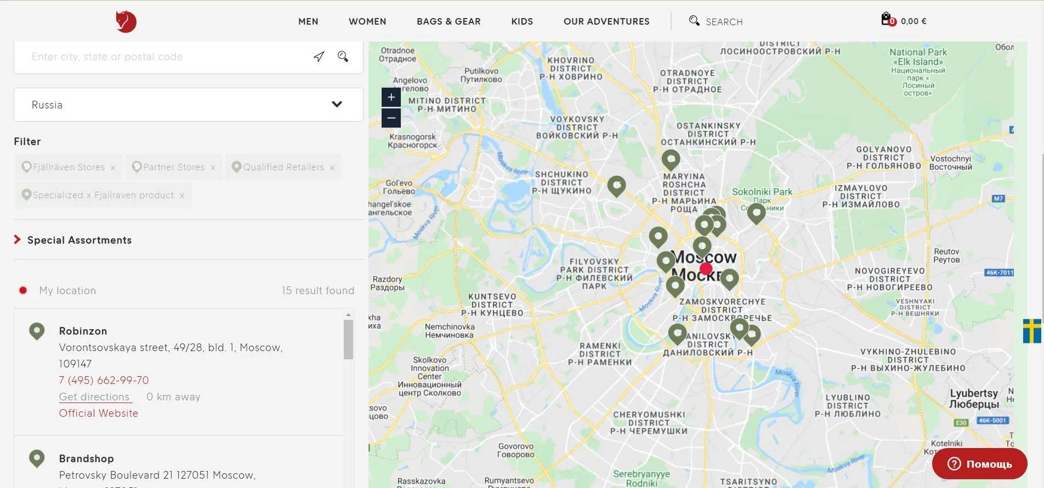Click the Robinzon store name
This screenshot has height=488, width=1044.
tap(83, 331)
